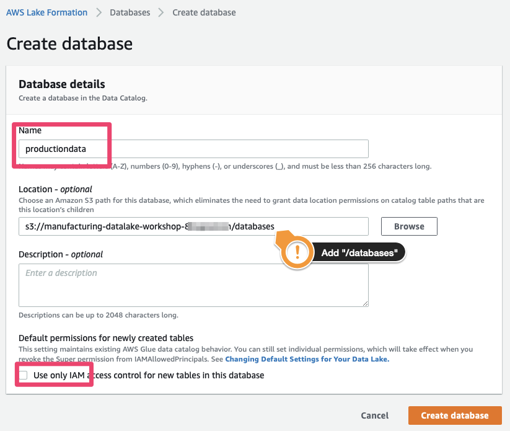510x431 pixels.
Task: Click the Create database breadcrumb item
Action: [204, 12]
